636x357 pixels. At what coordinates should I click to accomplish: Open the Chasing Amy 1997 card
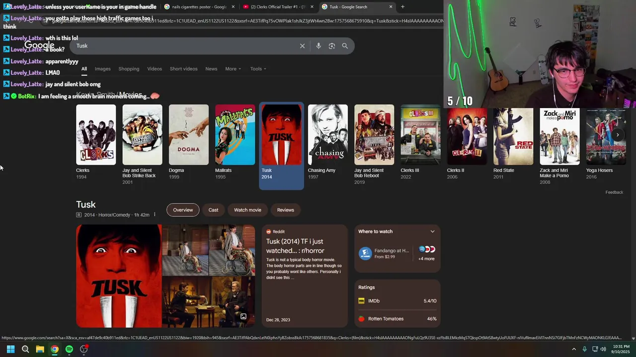click(x=328, y=142)
